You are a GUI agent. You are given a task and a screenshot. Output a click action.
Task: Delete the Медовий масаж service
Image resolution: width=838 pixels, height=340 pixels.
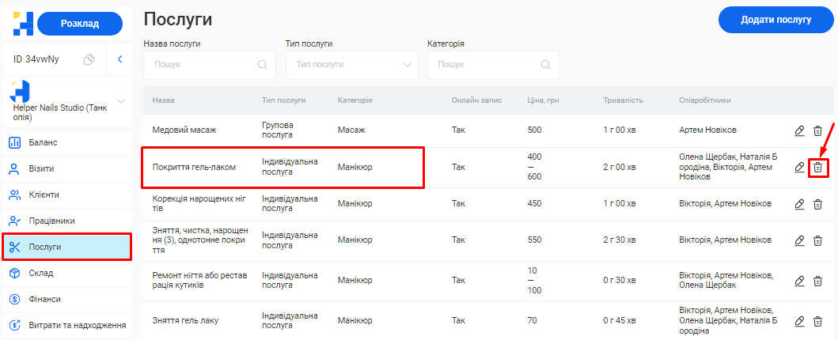click(818, 130)
